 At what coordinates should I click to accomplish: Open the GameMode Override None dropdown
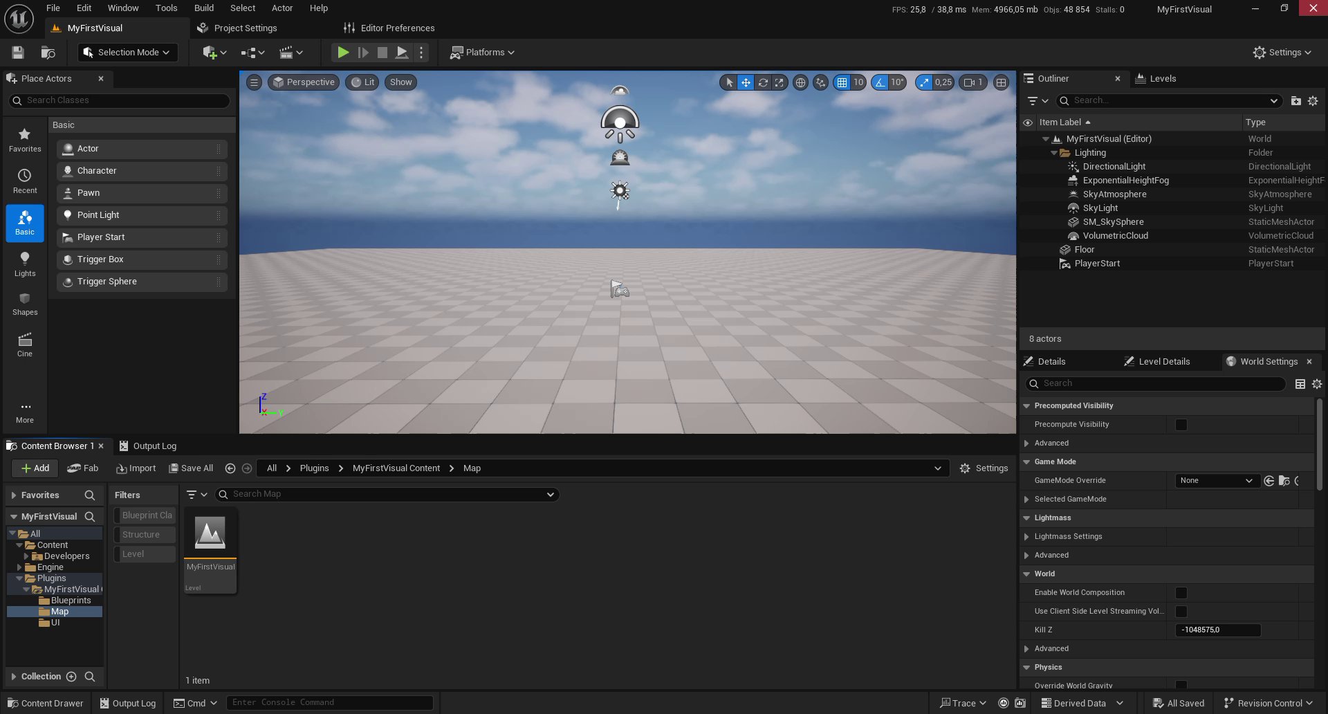point(1217,481)
